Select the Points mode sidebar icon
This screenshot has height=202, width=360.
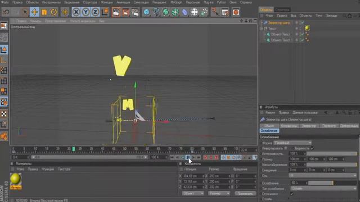pyautogui.click(x=4, y=71)
